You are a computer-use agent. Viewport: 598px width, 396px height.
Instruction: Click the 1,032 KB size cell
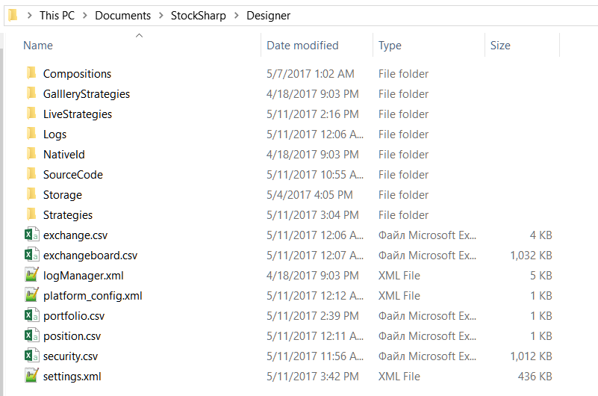531,256
